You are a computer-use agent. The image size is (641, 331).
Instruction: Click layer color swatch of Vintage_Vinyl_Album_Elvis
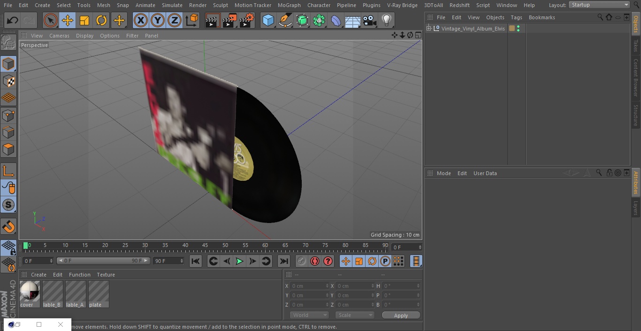point(512,29)
